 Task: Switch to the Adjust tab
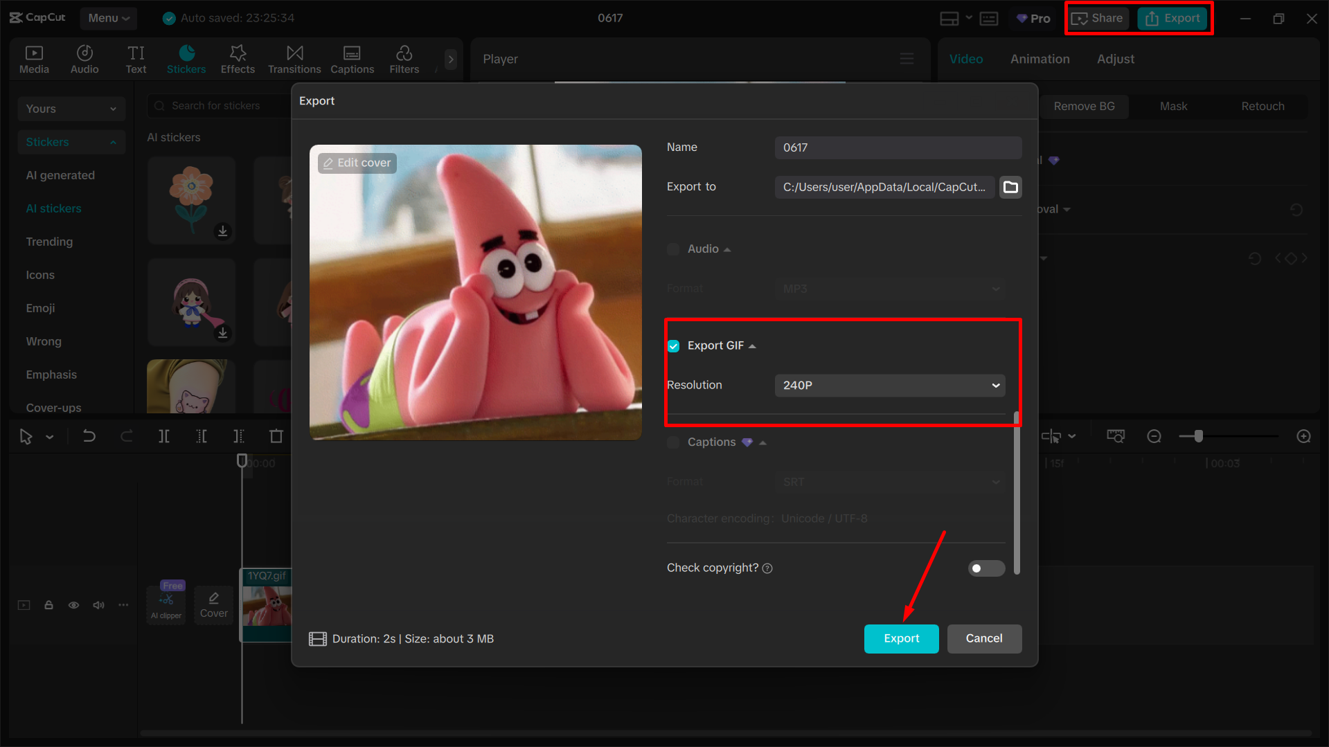1116,59
